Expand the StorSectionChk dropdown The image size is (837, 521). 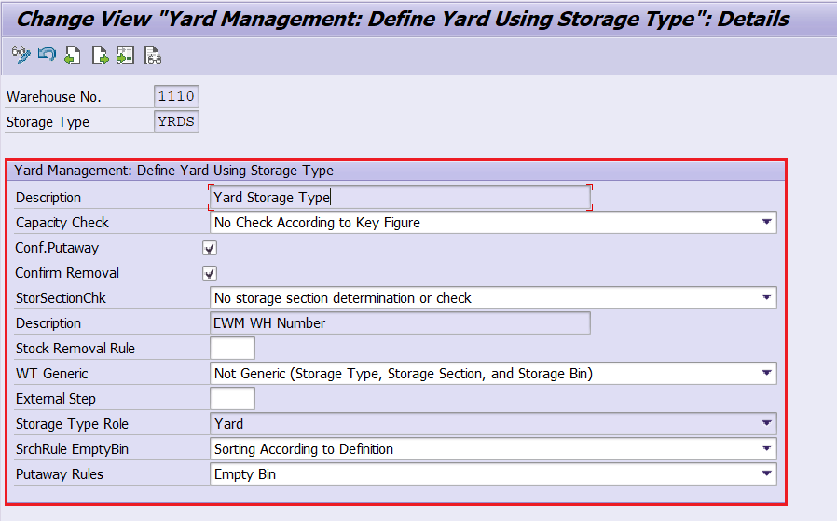point(765,298)
